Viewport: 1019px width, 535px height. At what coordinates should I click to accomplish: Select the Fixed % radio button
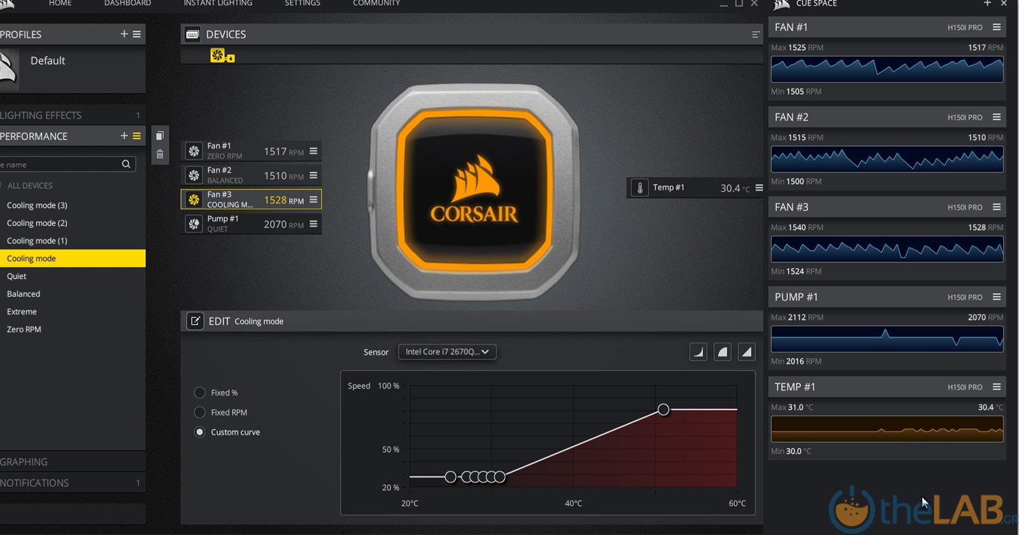199,392
